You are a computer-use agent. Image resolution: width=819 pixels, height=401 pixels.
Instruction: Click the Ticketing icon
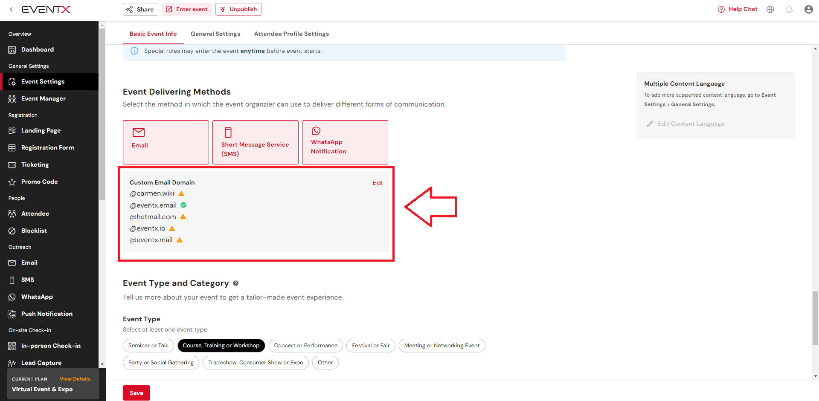coord(12,165)
